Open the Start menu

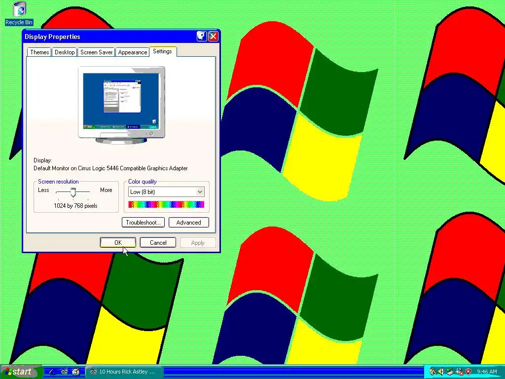pos(21,372)
